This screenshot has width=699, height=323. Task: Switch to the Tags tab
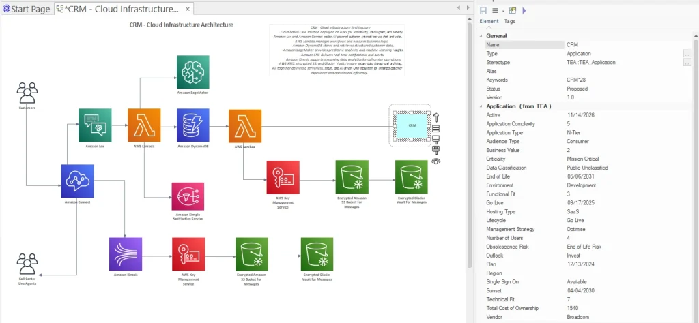coord(509,21)
